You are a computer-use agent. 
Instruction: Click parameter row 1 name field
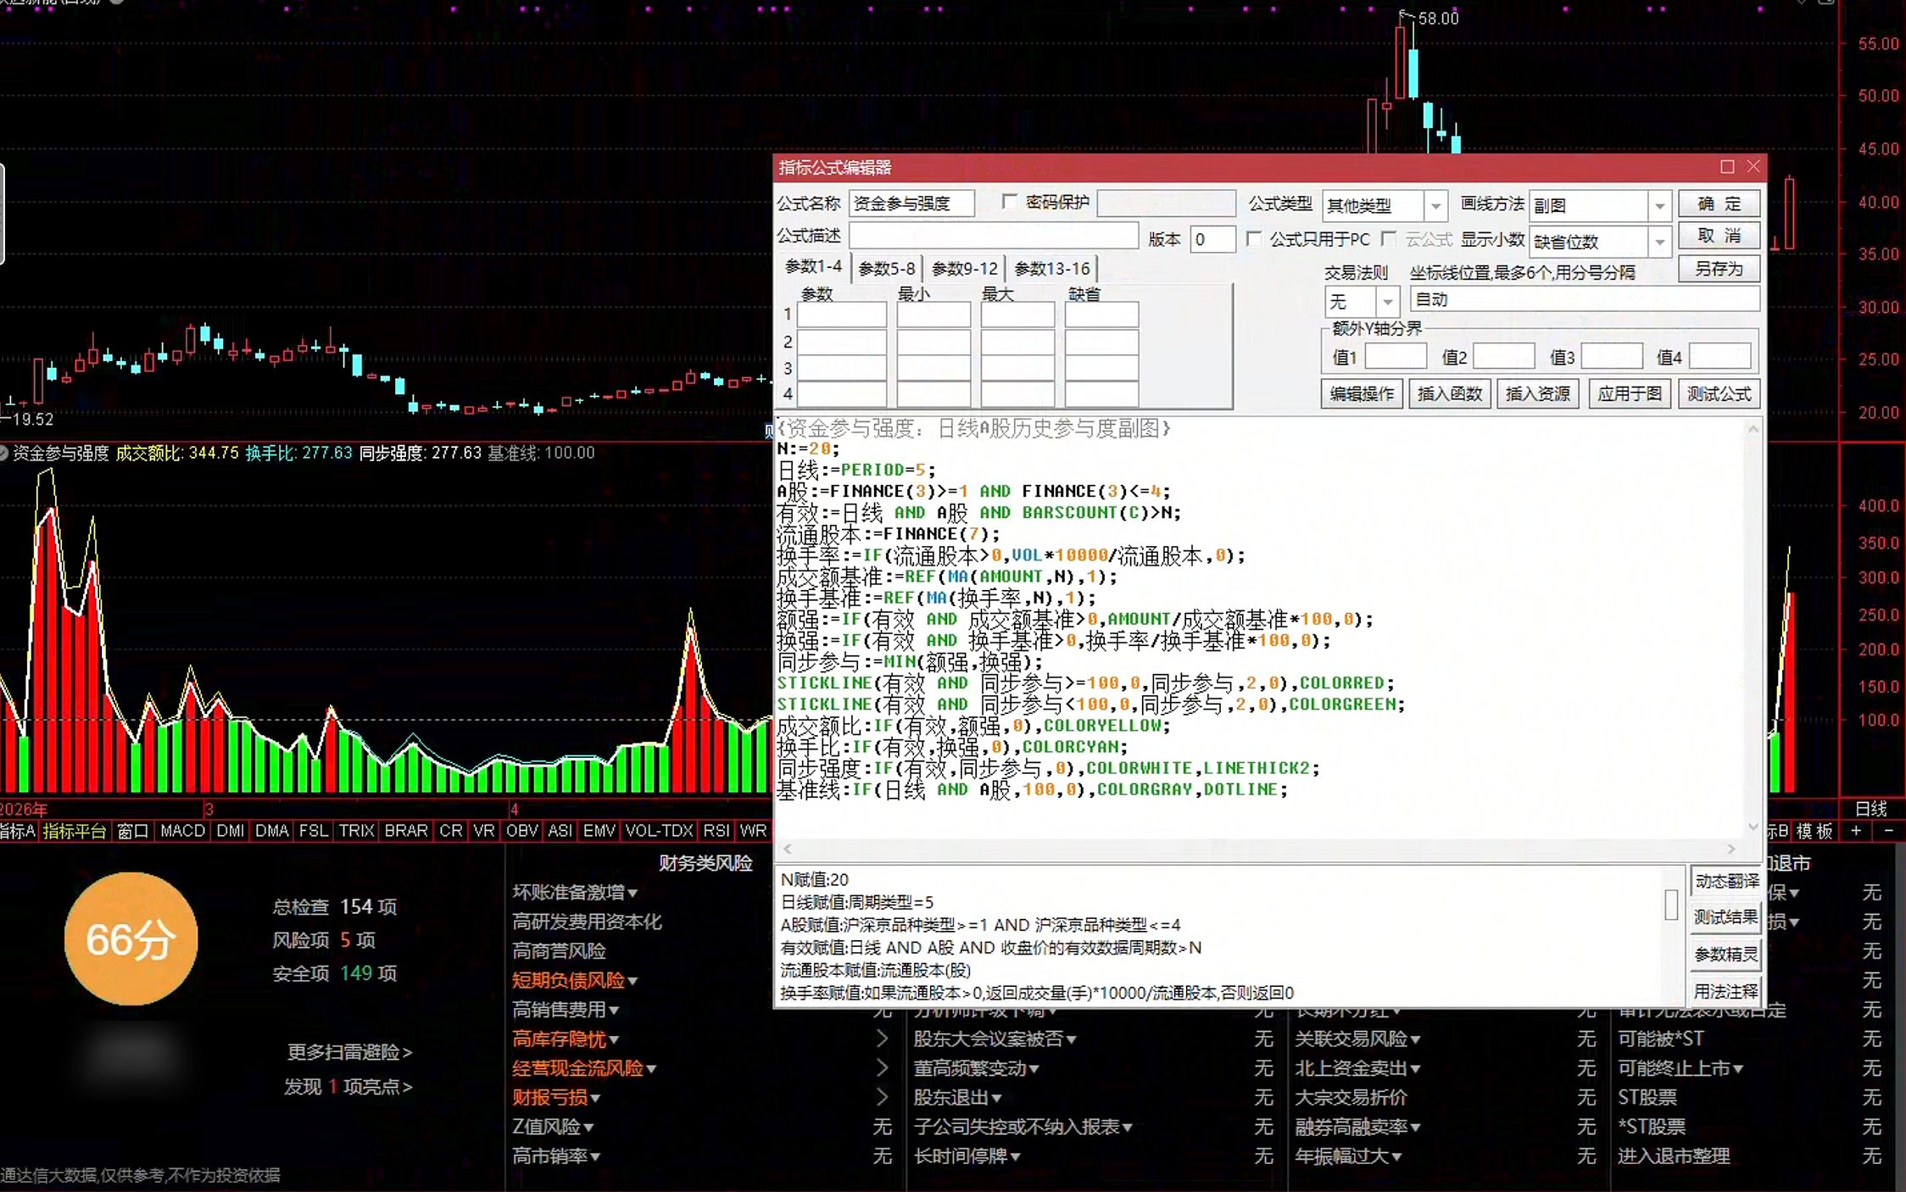841,315
